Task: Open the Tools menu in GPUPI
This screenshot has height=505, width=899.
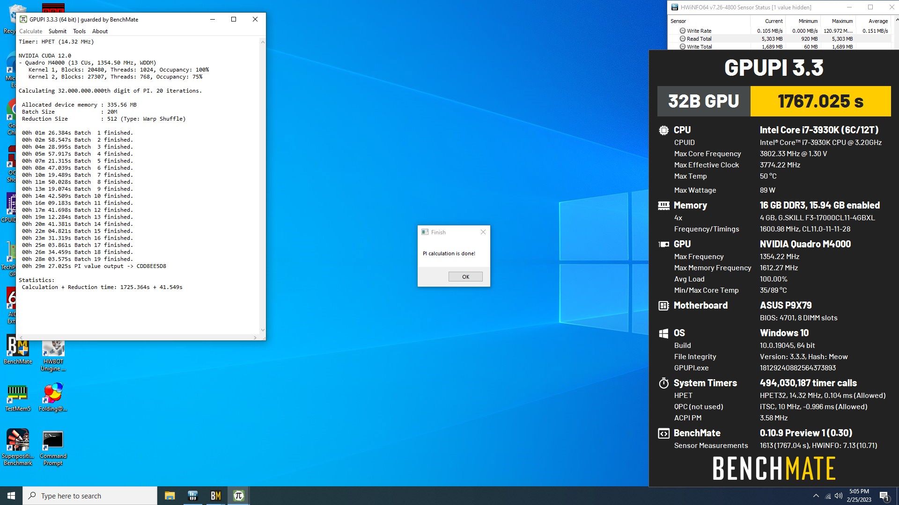Action: click(79, 31)
